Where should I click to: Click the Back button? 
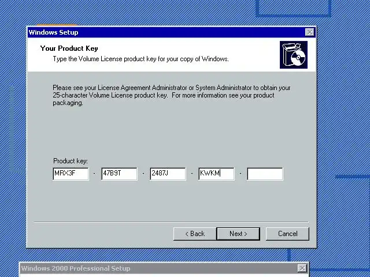pyautogui.click(x=195, y=234)
